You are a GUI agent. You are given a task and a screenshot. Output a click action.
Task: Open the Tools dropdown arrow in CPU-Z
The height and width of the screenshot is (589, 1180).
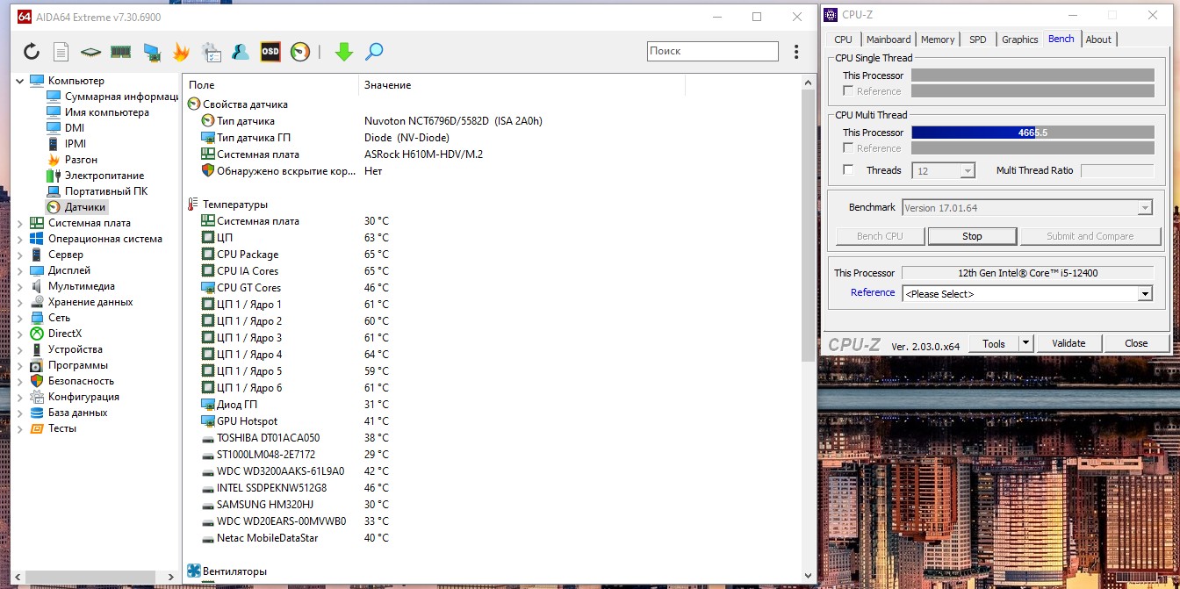(1025, 343)
